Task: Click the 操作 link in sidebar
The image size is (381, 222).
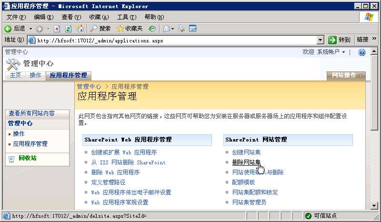Action: [x=19, y=134]
